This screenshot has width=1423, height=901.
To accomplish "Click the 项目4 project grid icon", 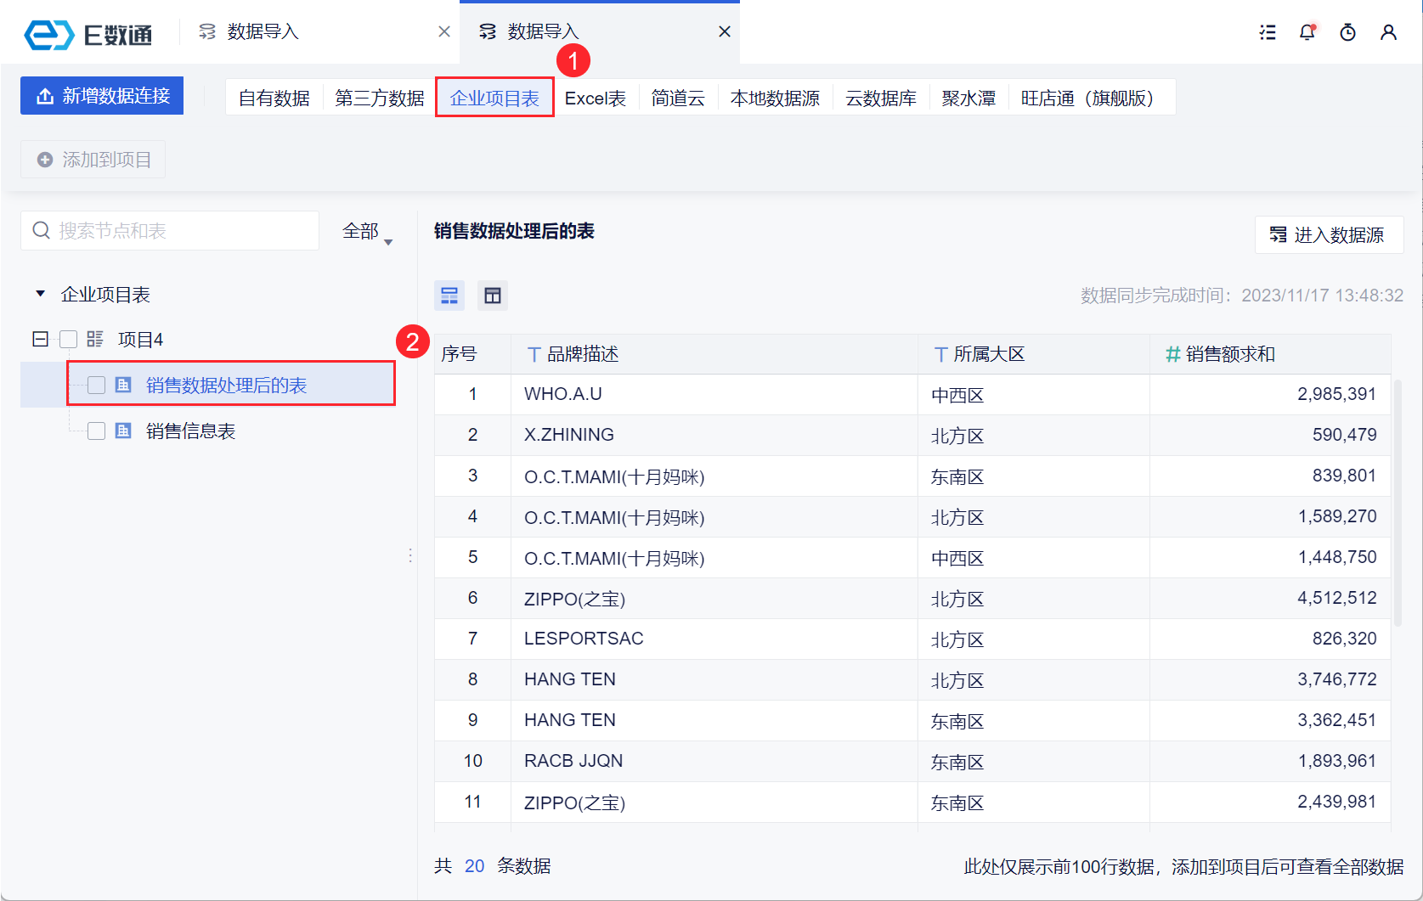I will tap(95, 339).
